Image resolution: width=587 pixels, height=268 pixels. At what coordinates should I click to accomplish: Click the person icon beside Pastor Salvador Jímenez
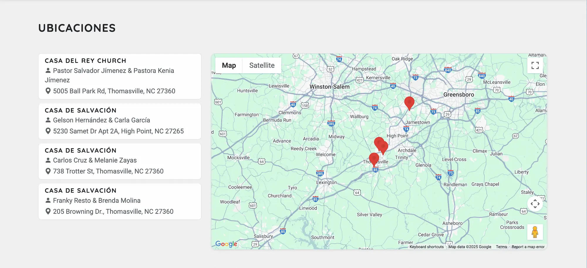pos(48,71)
